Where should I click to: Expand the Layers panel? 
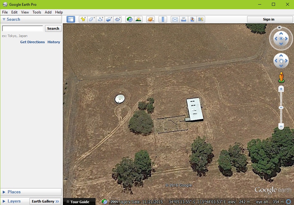coord(4,201)
